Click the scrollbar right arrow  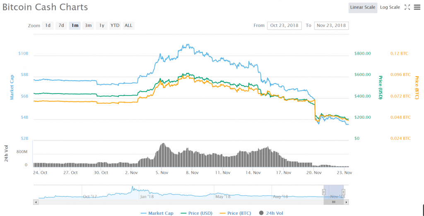pos(347,202)
